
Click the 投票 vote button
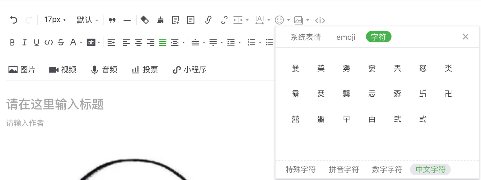[x=145, y=70]
